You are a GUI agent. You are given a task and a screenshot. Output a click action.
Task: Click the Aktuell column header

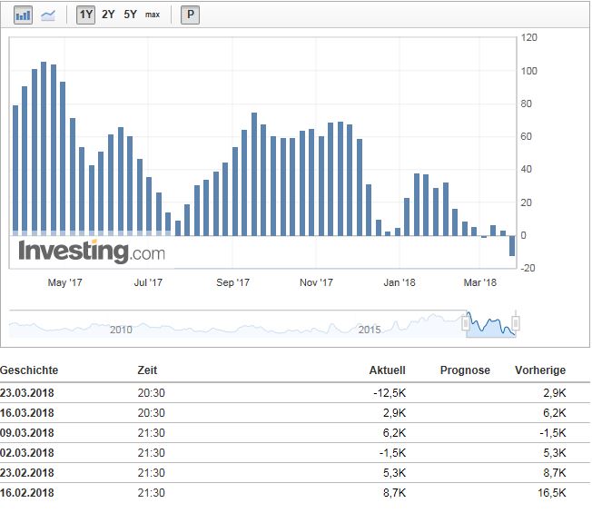pyautogui.click(x=387, y=370)
